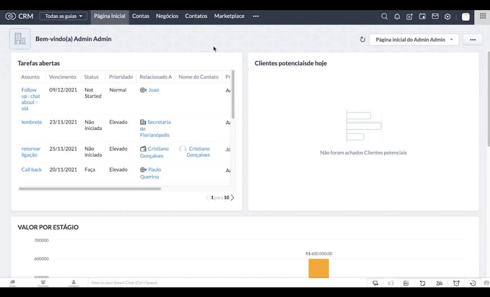
Task: Show more modules via top ellipsis
Action: coord(256,16)
